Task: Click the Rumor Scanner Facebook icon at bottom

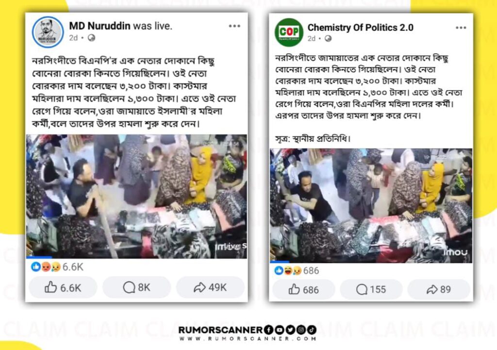Action: (x=268, y=330)
